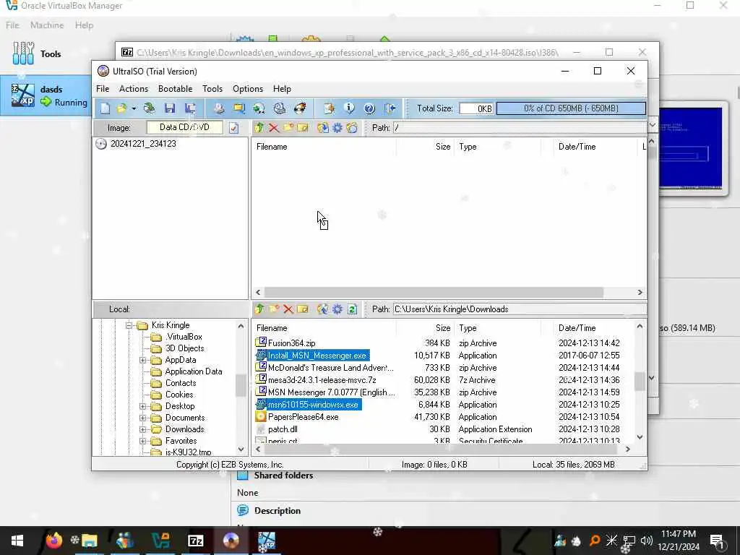Click down arrow of local tree scrollbar
The height and width of the screenshot is (555, 740).
click(241, 449)
